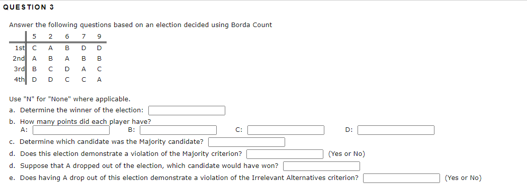Select the column header with 9 voters

[99, 36]
